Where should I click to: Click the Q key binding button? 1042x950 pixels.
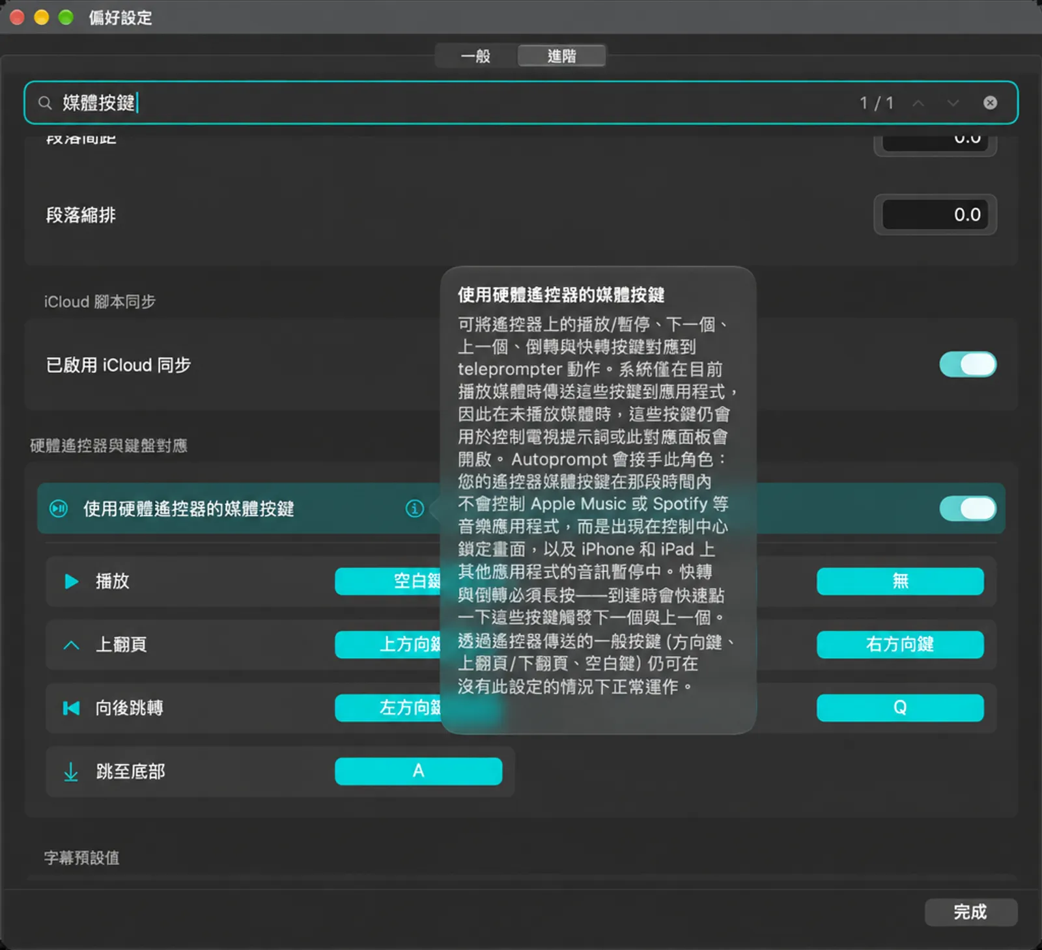point(900,707)
